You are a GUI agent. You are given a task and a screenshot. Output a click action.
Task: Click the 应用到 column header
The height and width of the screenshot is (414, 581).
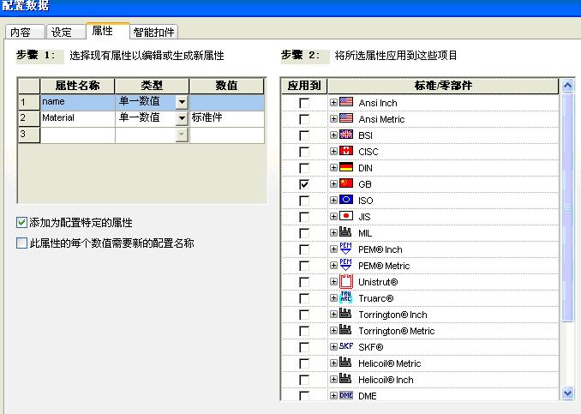304,86
